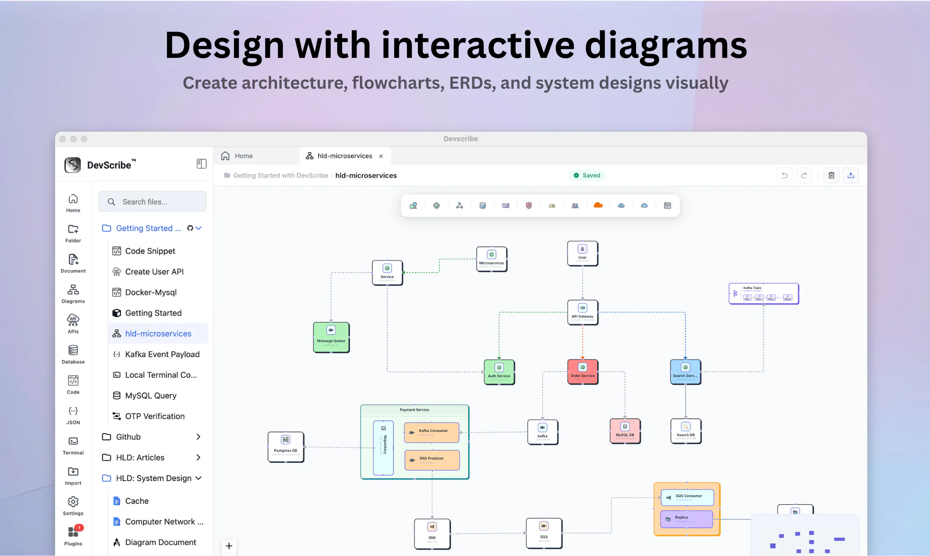This screenshot has width=930, height=556.
Task: Create a new Folder from the sidebar
Action: (73, 234)
